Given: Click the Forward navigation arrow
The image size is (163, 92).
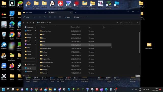Looking at the screenshot, I should pyautogui.click(x=27, y=23).
